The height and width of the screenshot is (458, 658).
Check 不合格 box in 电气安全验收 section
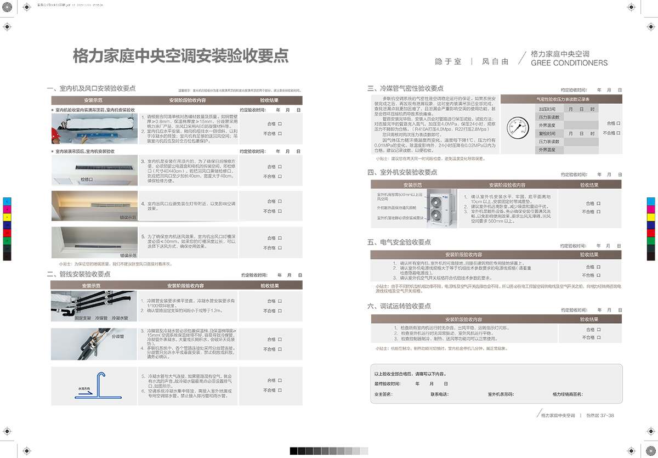pyautogui.click(x=599, y=275)
